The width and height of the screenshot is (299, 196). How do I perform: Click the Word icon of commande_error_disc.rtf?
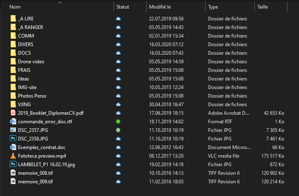pos(13,121)
